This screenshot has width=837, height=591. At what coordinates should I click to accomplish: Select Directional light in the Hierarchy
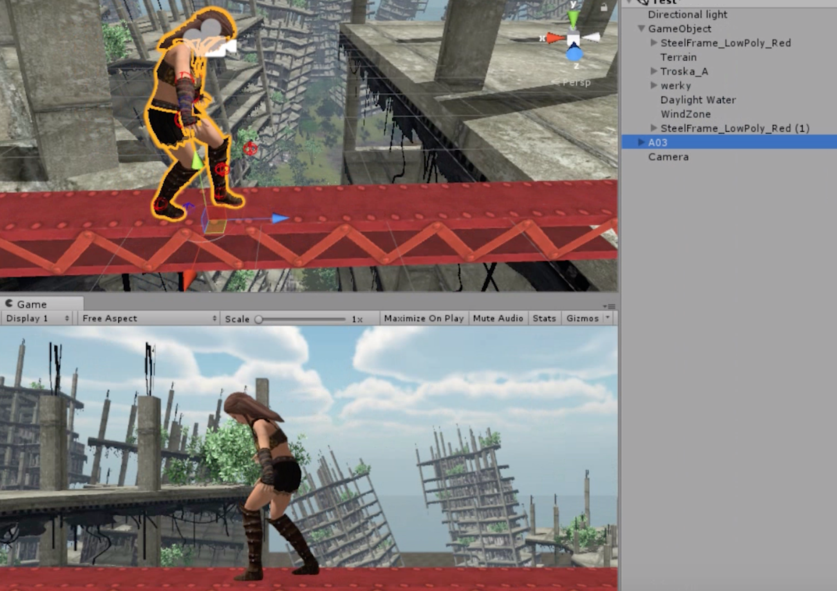coord(687,14)
